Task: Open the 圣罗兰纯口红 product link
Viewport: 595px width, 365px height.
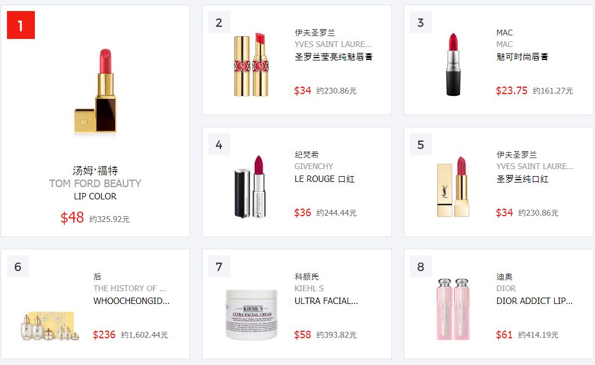Action: 522,179
